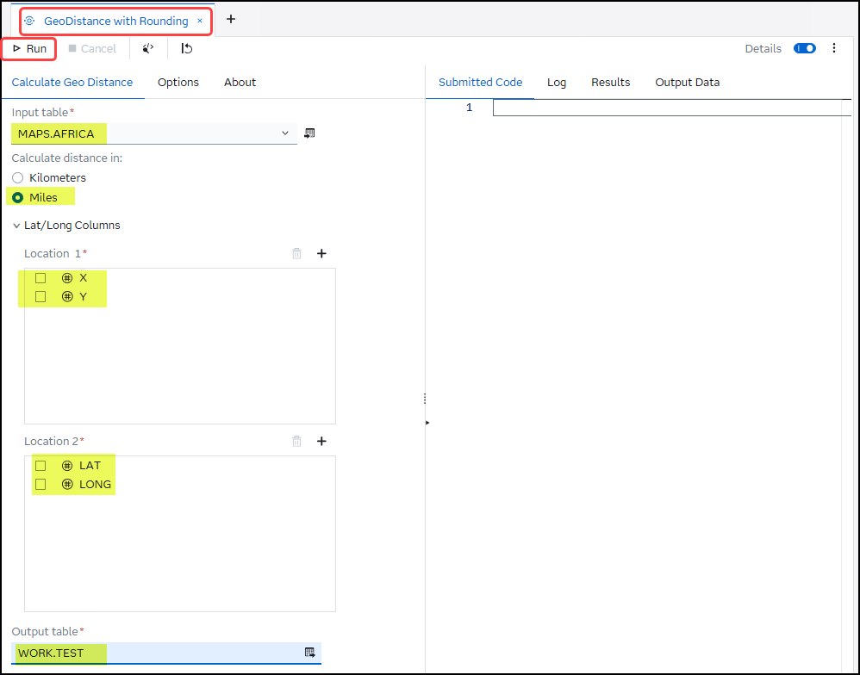Open the Options tab
Image resolution: width=860 pixels, height=675 pixels.
pos(178,82)
